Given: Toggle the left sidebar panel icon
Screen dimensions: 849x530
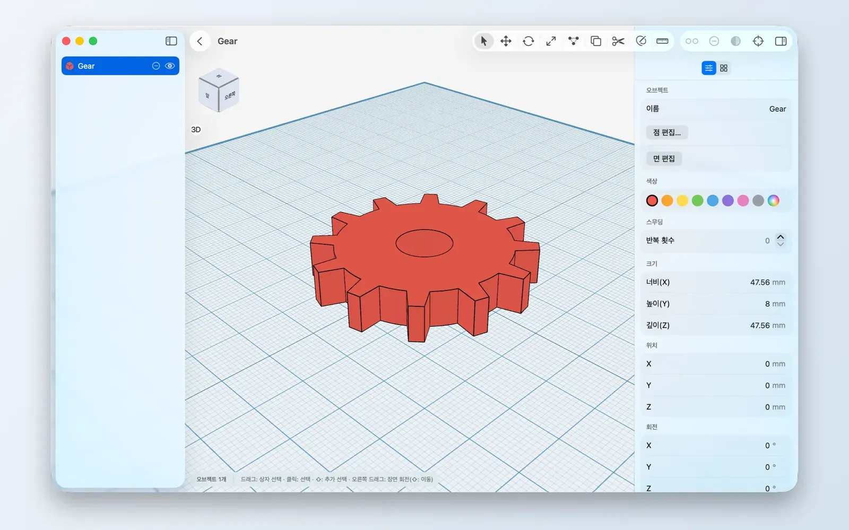Looking at the screenshot, I should click(171, 41).
